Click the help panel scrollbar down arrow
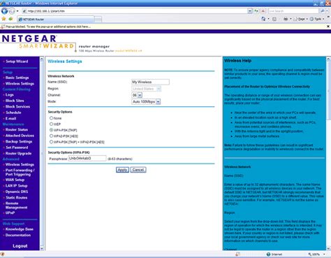Screen dimensions: 331x258 (328, 248)
